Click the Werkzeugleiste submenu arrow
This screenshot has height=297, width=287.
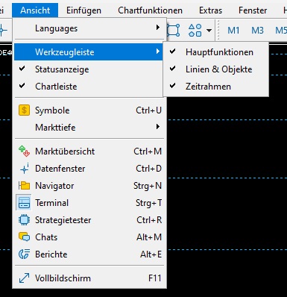157,51
